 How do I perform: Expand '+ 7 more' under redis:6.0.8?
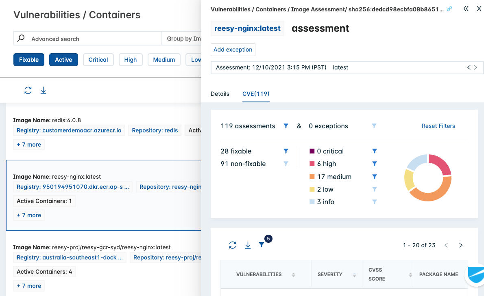pyautogui.click(x=29, y=145)
